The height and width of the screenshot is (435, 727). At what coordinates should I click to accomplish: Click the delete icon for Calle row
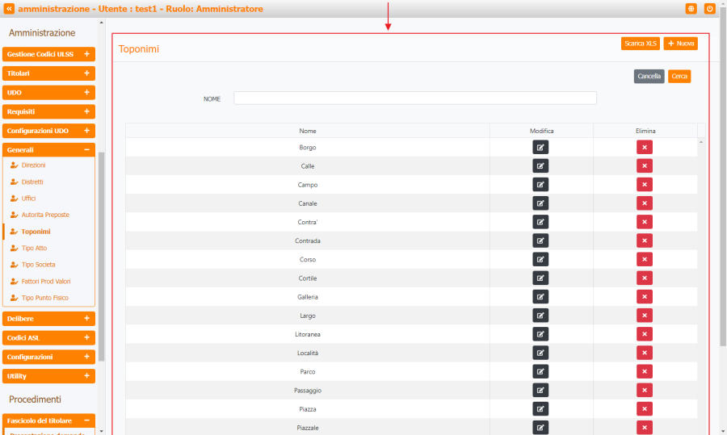pos(645,165)
